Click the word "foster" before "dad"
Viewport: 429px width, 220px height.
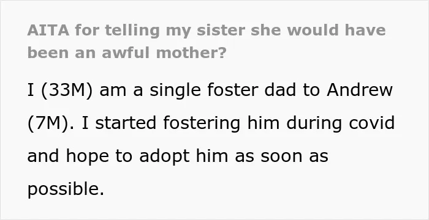[233, 90]
